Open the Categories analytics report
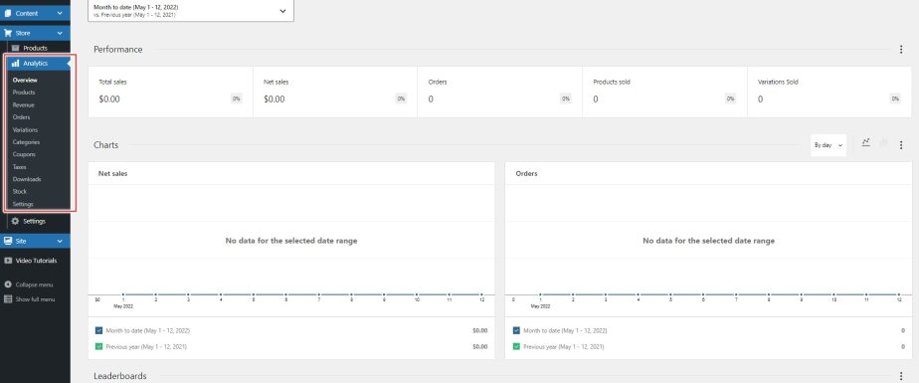919x383 pixels. click(x=26, y=142)
